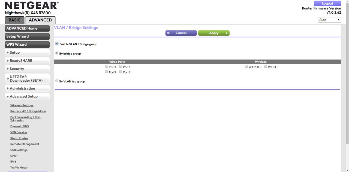Expand the Setup sidebar section
Screen dimensions: 349x172
[x=27, y=53]
